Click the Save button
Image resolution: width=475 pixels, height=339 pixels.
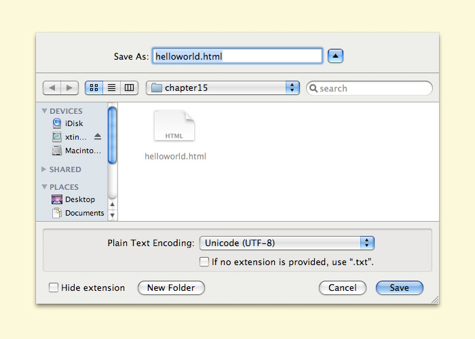point(399,287)
